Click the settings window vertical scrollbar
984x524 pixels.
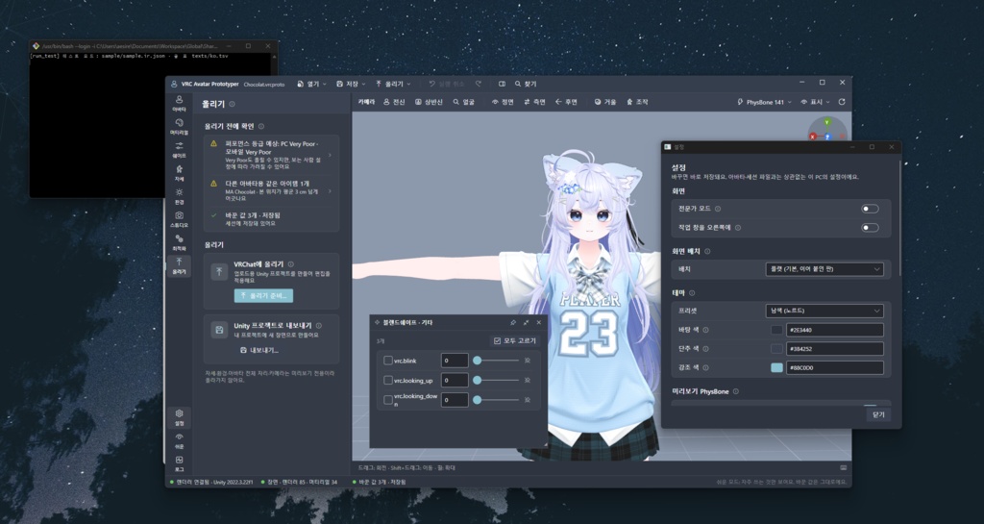click(x=899, y=216)
